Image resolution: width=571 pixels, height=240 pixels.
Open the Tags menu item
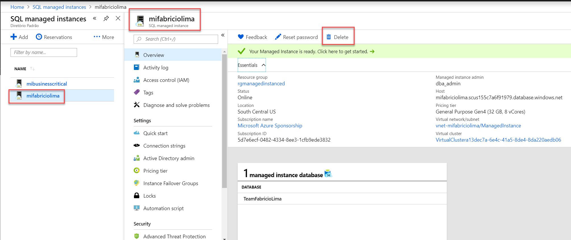148,93
